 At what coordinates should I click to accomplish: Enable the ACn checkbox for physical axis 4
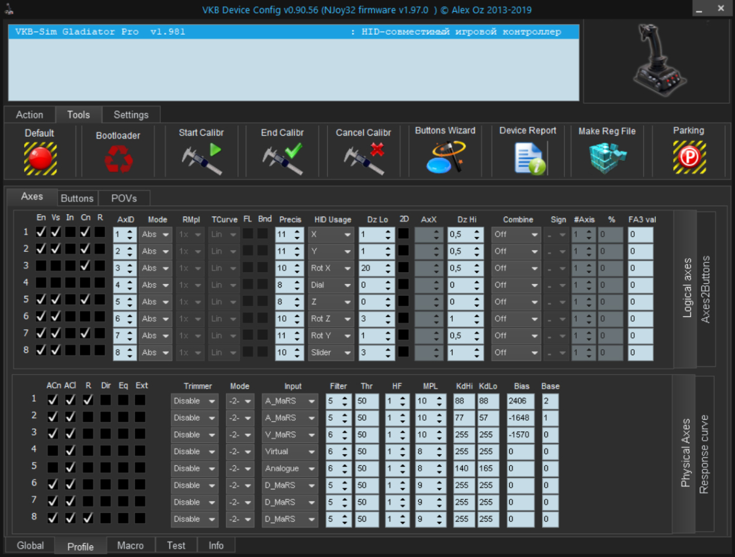pos(53,451)
